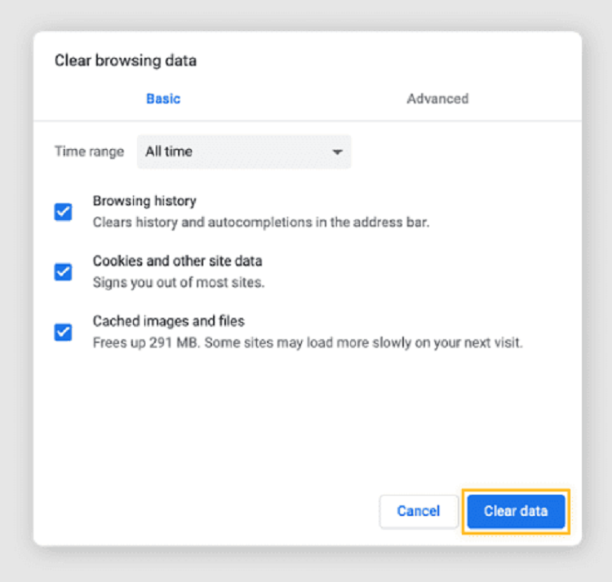Click the Time range dropdown arrow

pos(336,152)
